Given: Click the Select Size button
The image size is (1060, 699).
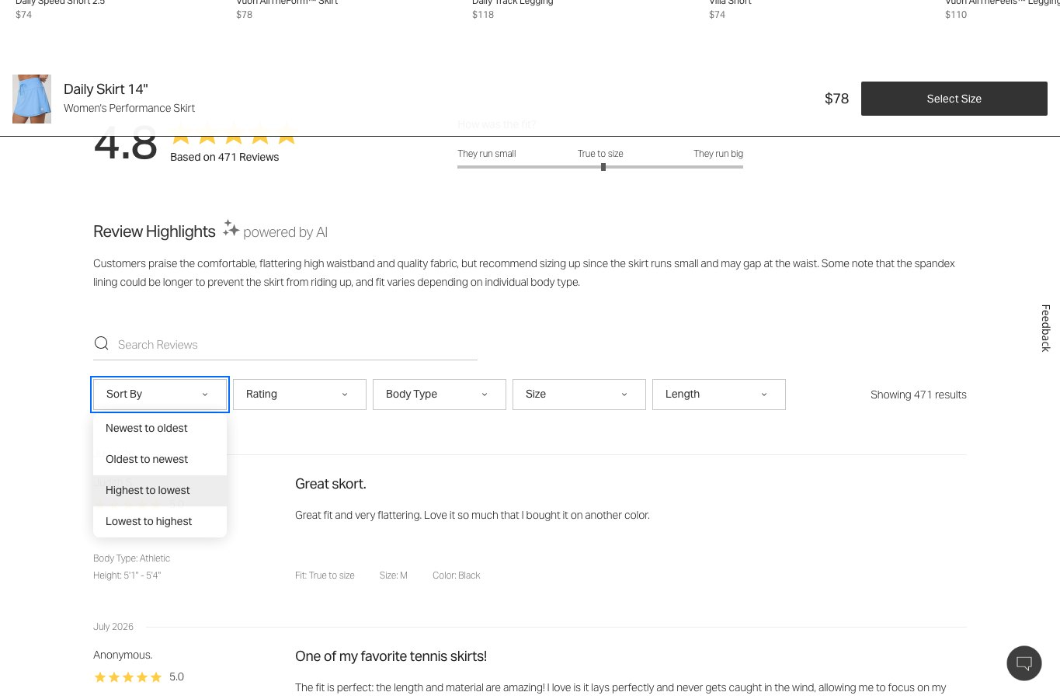Looking at the screenshot, I should pos(954,99).
